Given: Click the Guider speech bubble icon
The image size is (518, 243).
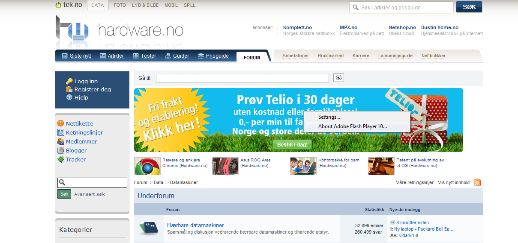Looking at the screenshot, I should (168, 56).
